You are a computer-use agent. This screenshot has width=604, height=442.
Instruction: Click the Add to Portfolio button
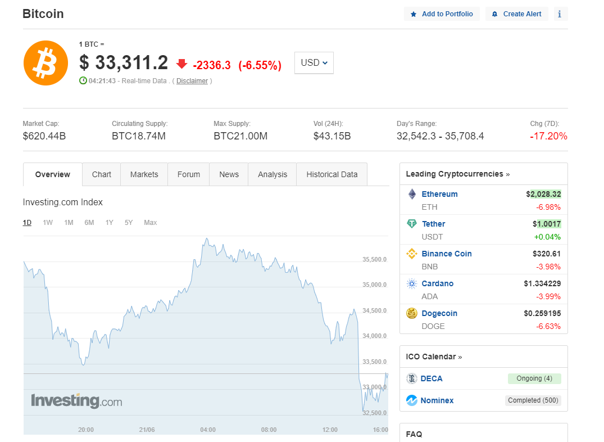tap(442, 14)
